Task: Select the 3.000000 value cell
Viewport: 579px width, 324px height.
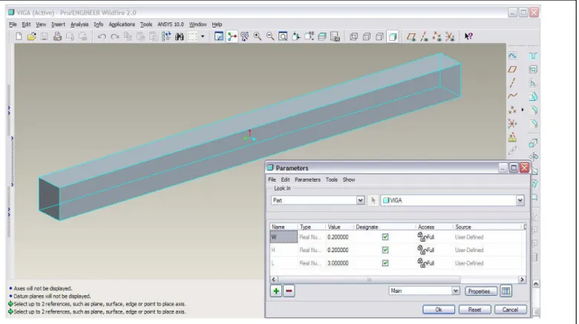Action: (x=339, y=263)
